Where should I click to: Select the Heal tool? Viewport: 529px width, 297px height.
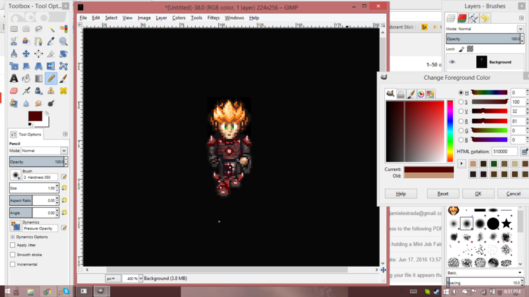(x=63, y=91)
